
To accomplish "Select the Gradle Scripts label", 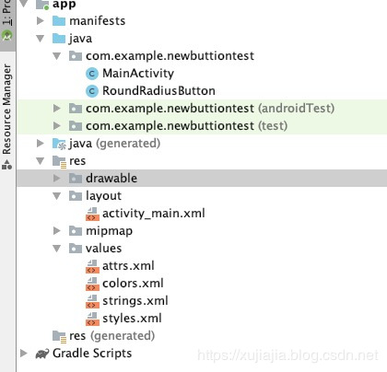I will click(92, 354).
